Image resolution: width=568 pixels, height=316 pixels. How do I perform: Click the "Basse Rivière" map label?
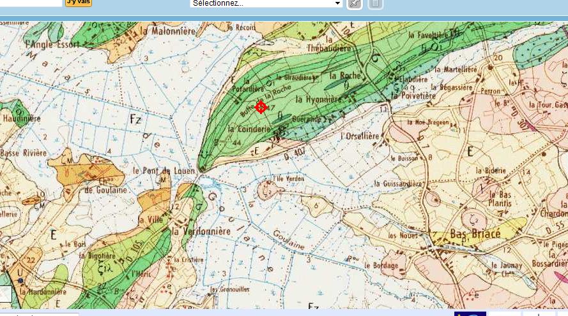[x=24, y=153]
